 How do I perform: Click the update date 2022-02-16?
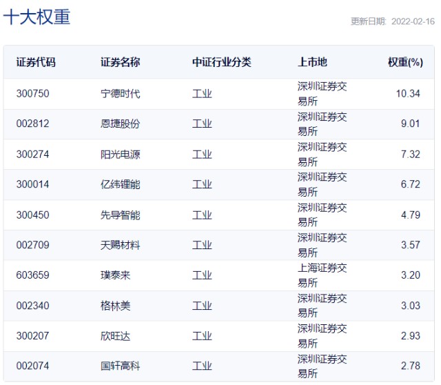(x=413, y=21)
